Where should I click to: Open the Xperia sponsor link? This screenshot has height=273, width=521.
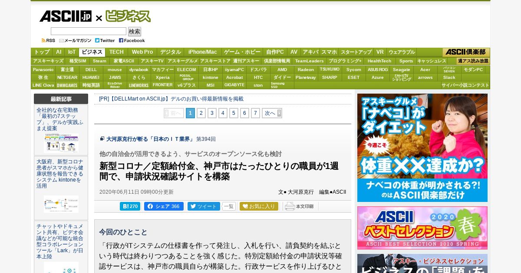tap(163, 77)
